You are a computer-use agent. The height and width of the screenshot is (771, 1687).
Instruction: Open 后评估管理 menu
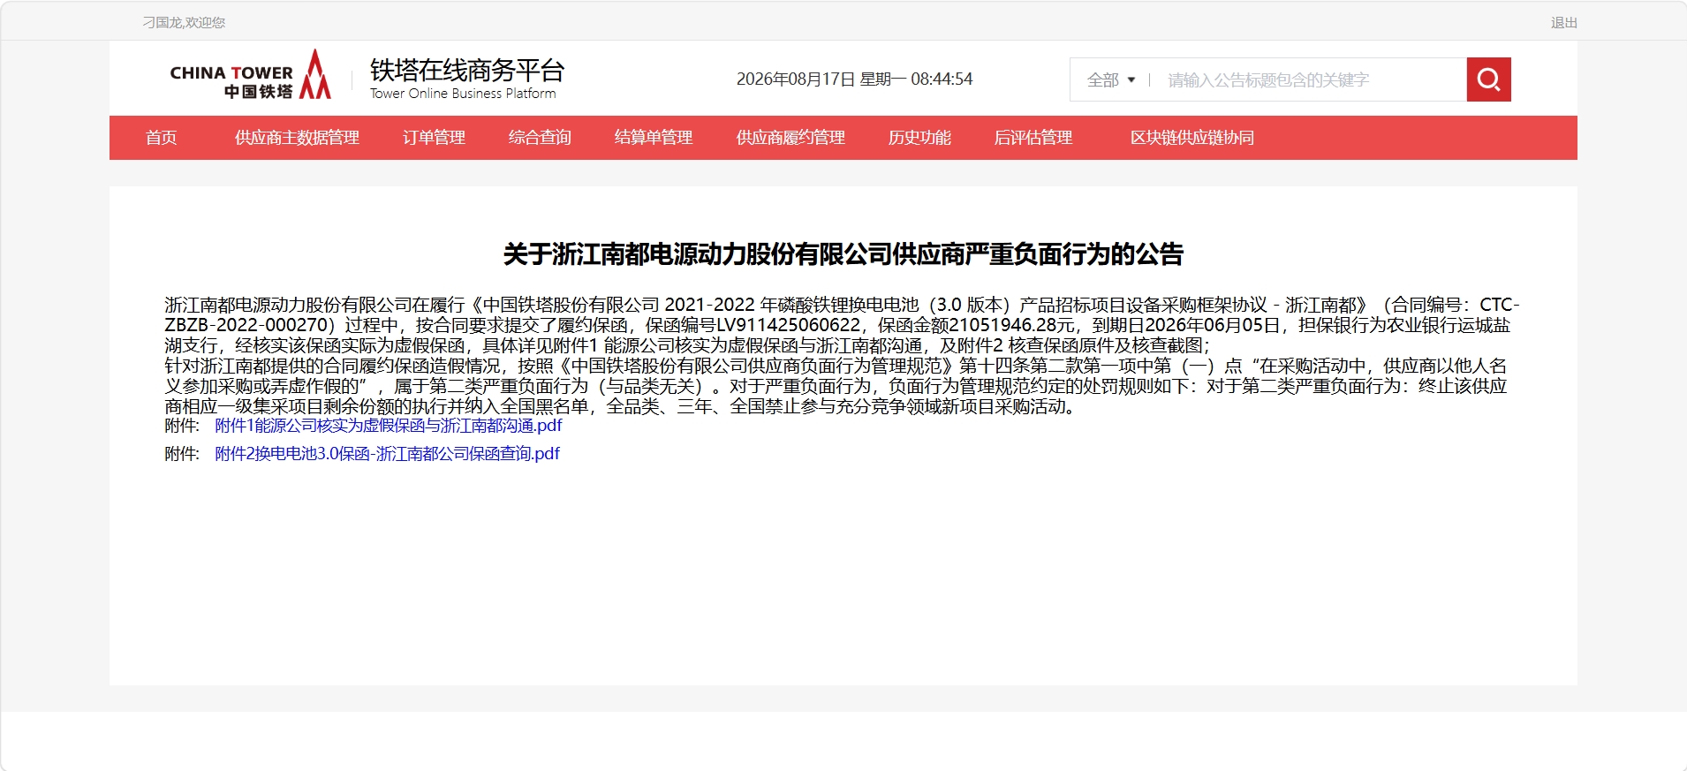coord(1033,138)
